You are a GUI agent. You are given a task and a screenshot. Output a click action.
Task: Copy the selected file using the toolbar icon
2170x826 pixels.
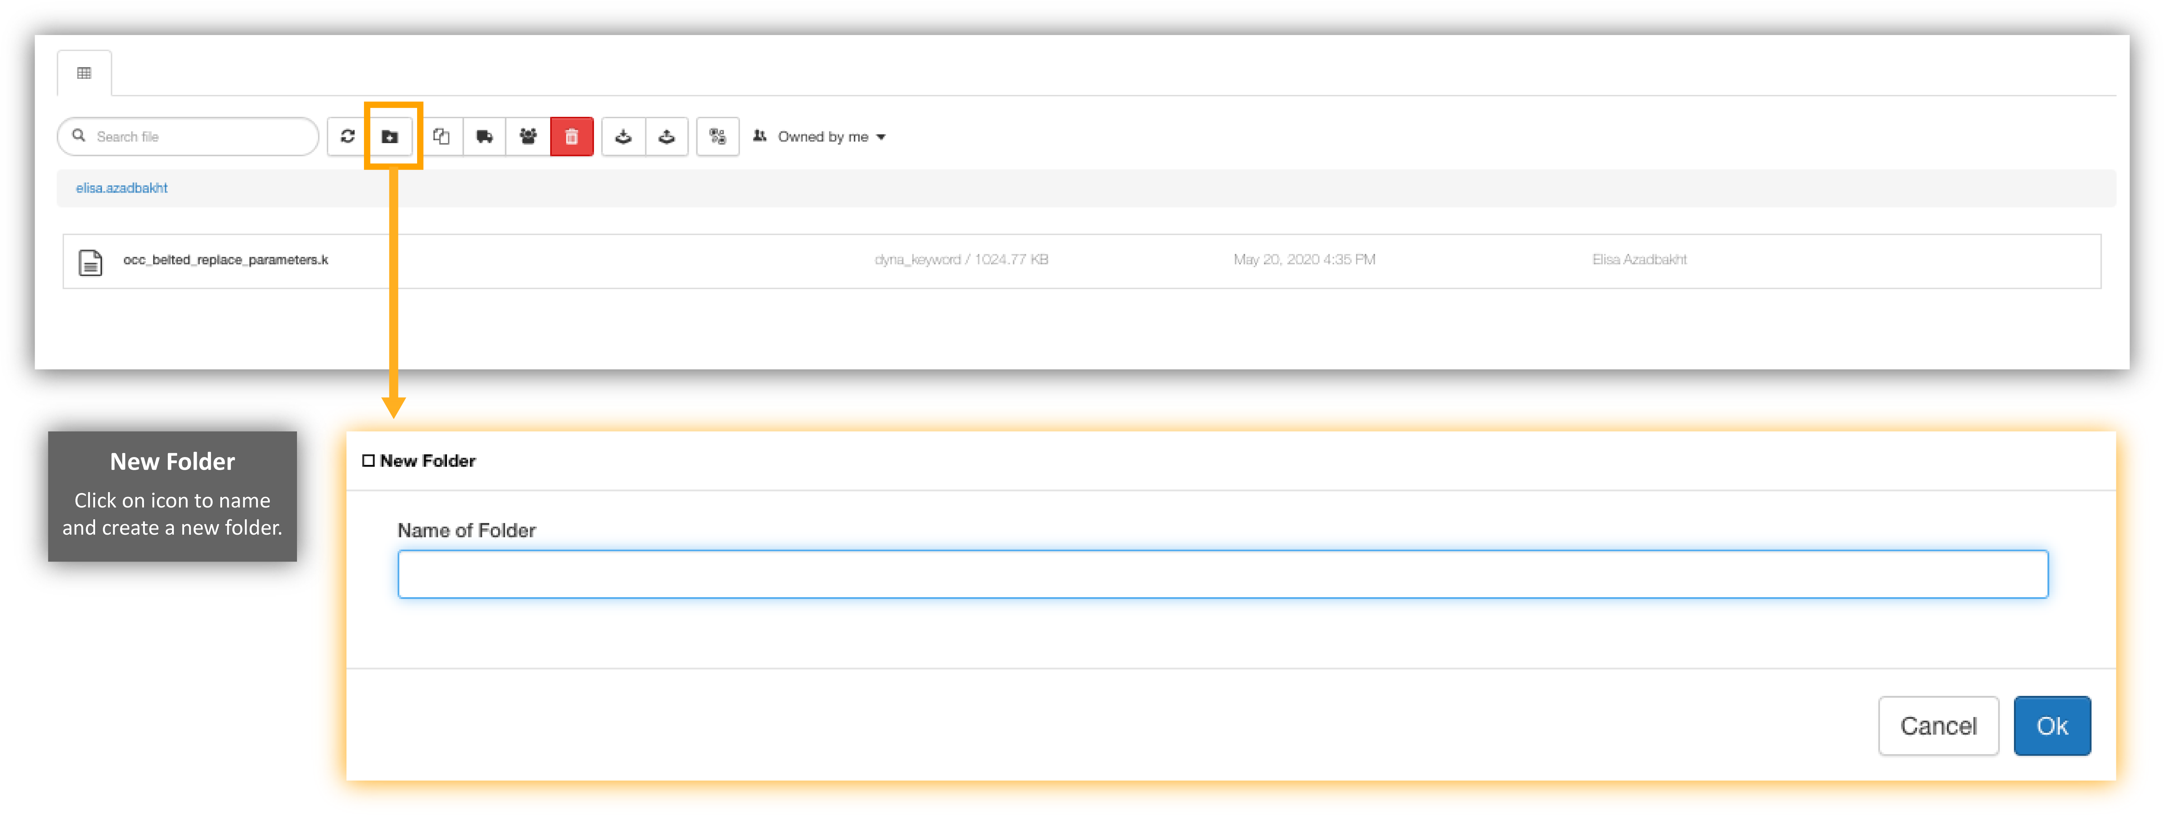[442, 136]
